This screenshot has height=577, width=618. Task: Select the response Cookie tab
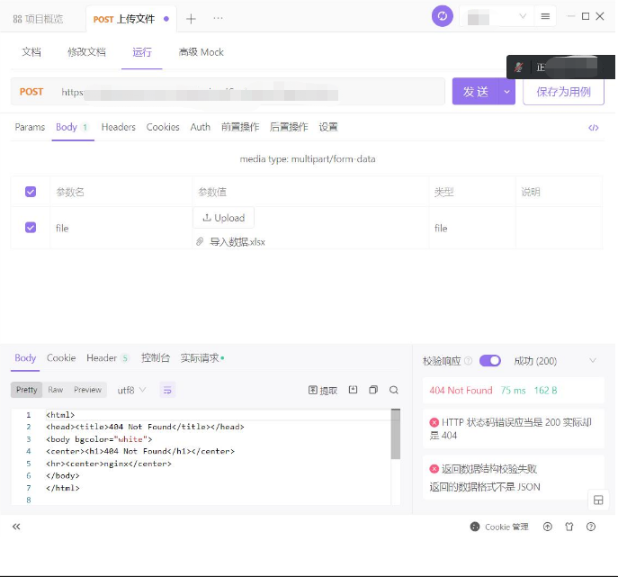coord(61,358)
